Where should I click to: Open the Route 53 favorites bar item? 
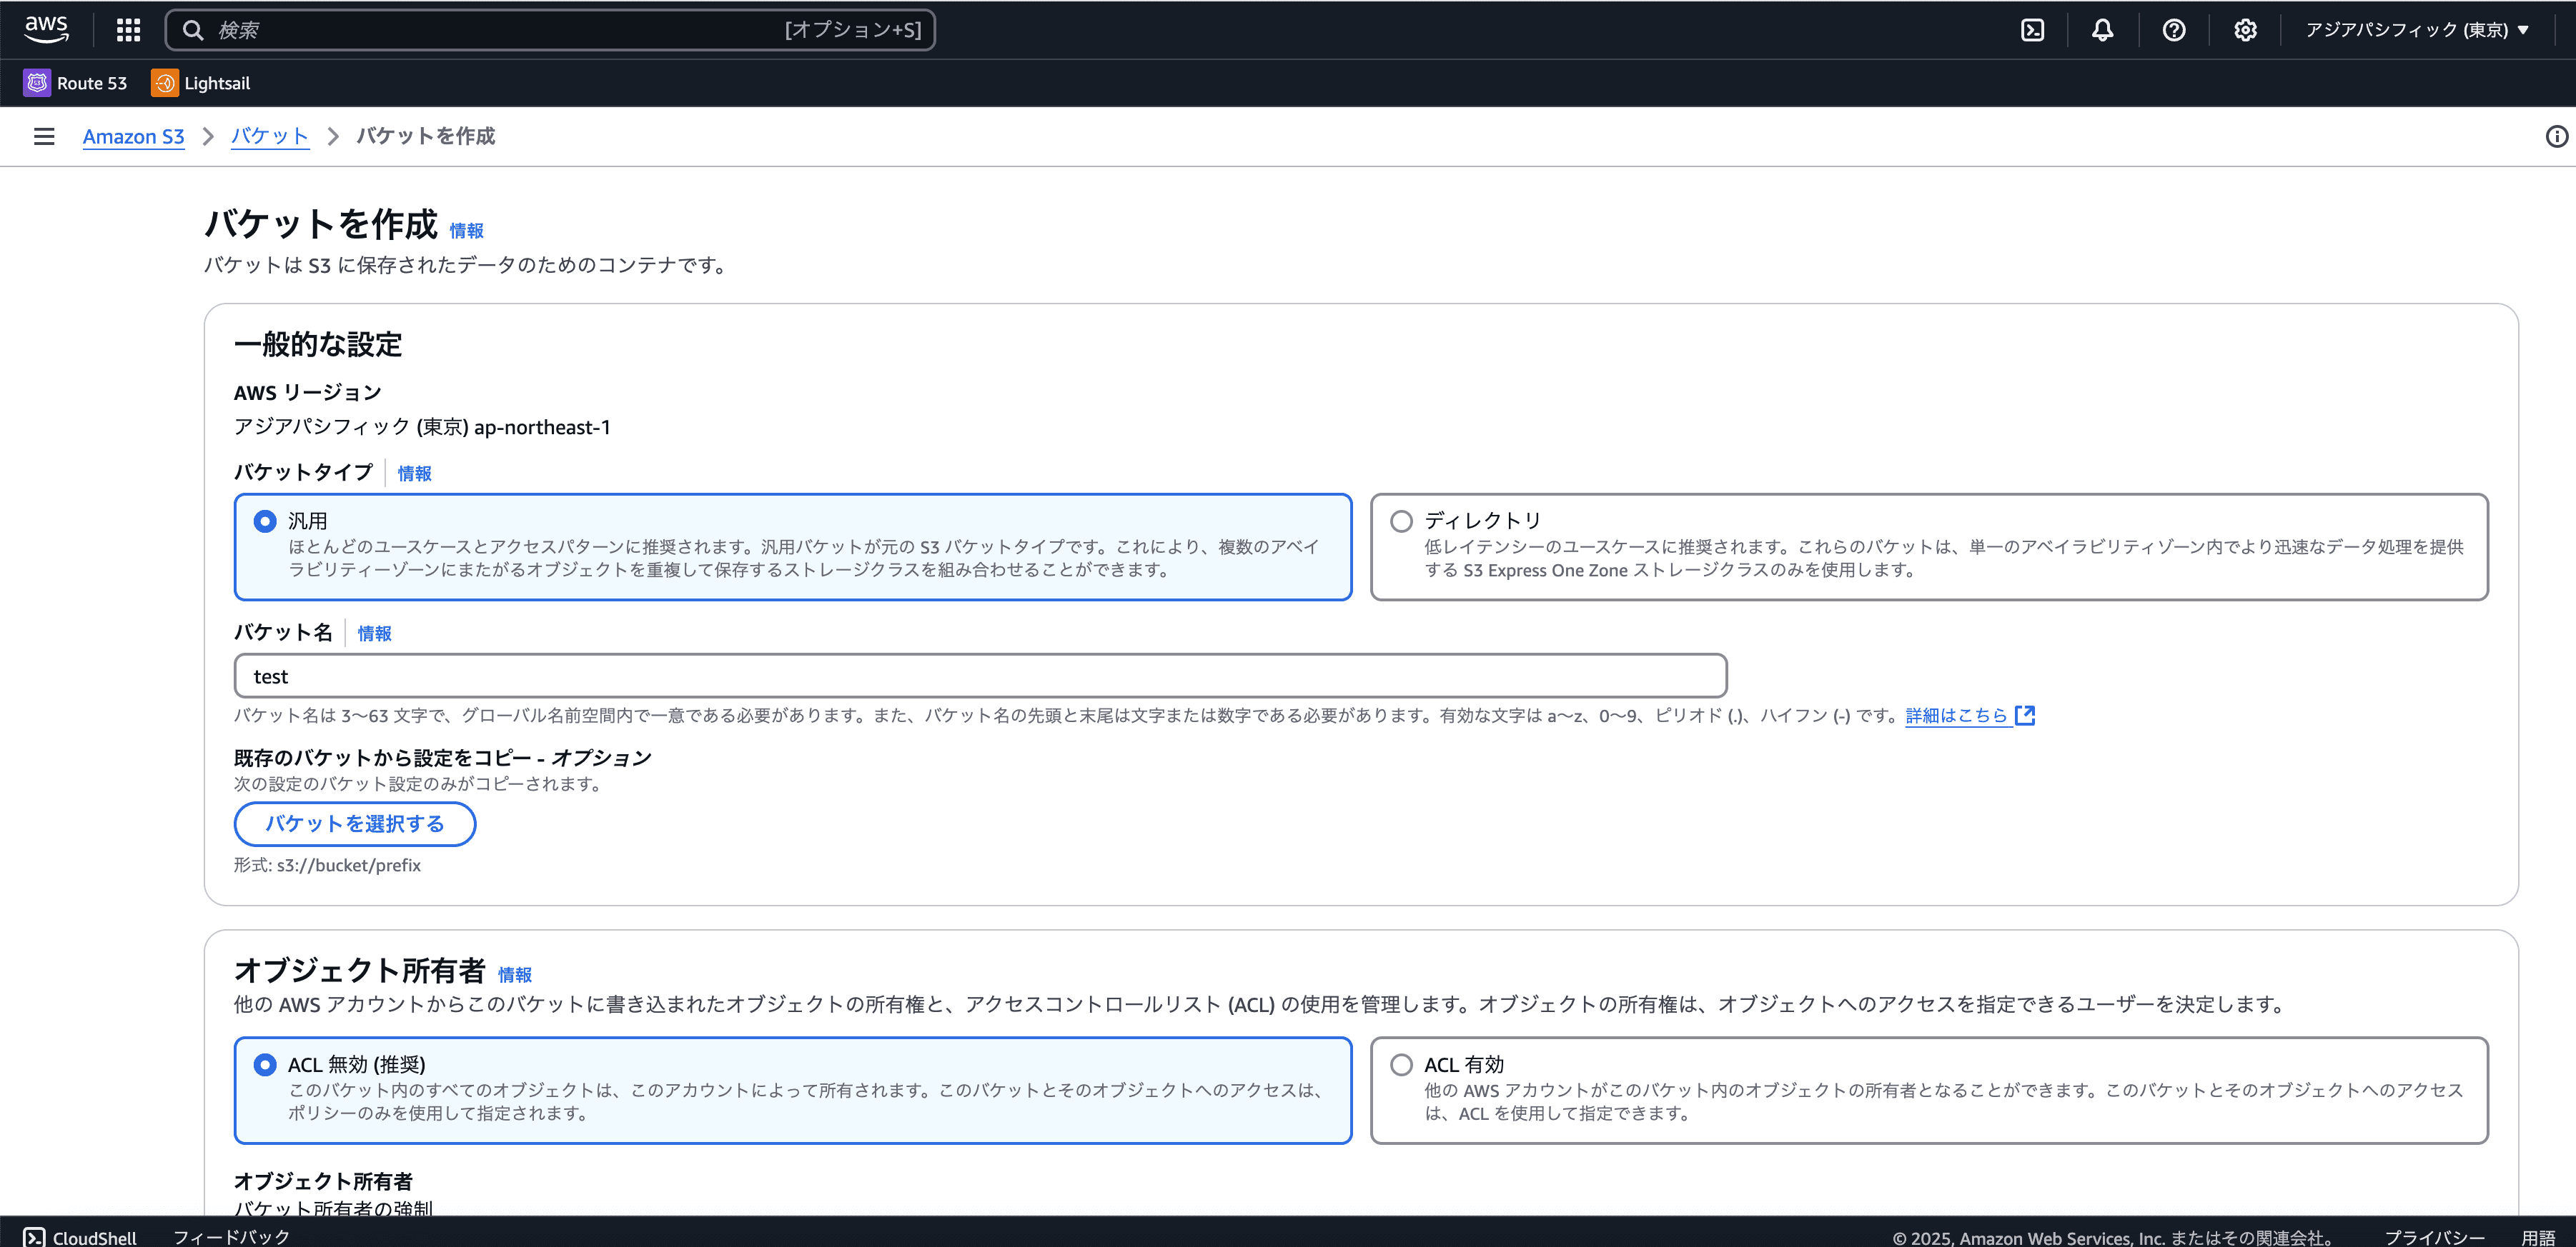coord(76,83)
